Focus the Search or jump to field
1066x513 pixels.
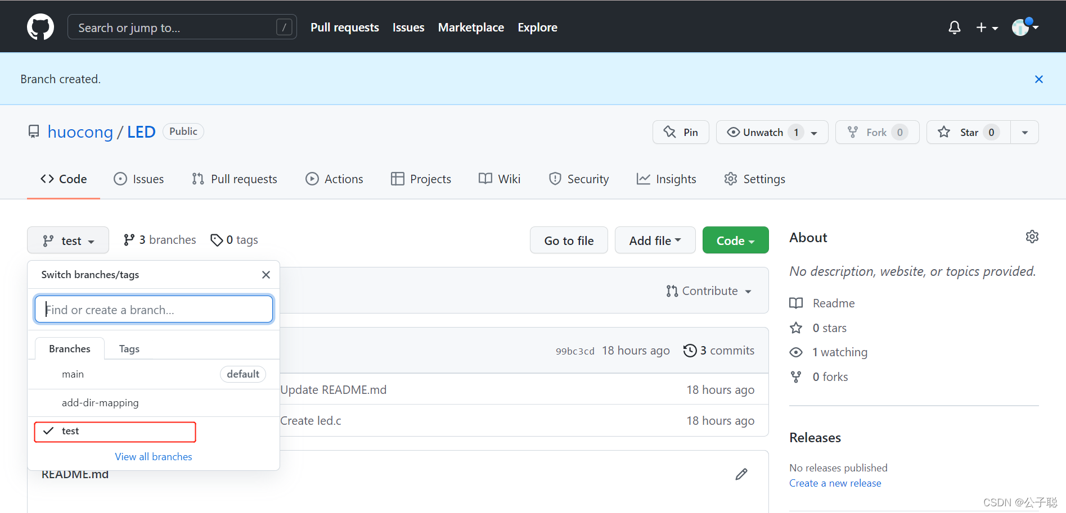[182, 27]
